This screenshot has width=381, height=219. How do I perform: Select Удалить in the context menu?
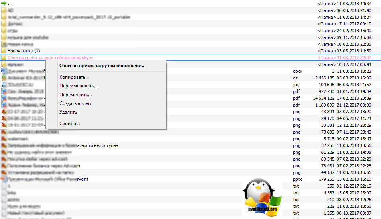coord(68,112)
